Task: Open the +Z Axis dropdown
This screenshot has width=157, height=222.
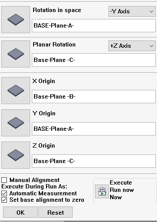Action: (132, 46)
